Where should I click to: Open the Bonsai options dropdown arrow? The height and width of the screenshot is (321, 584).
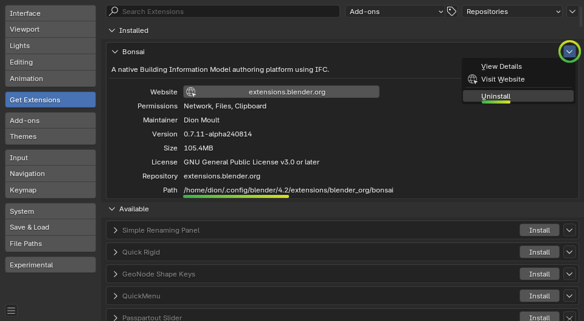click(569, 51)
